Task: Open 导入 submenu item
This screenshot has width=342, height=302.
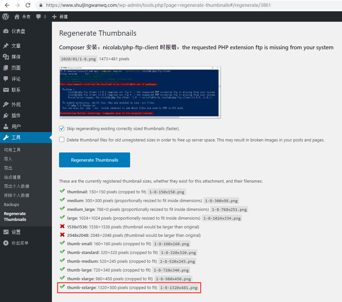Action: click(x=8, y=159)
